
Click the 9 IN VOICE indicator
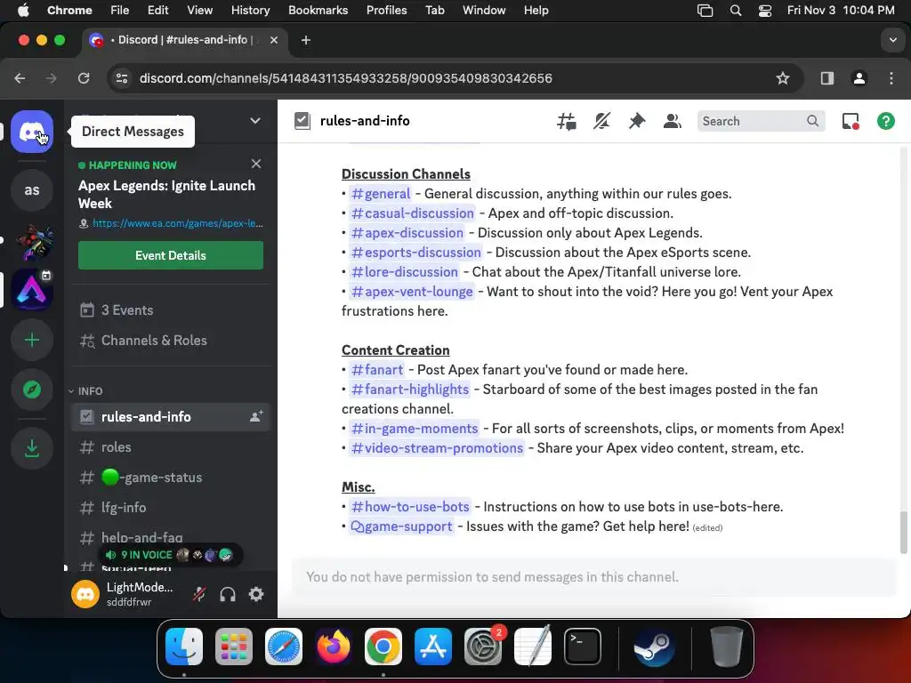[x=170, y=555]
